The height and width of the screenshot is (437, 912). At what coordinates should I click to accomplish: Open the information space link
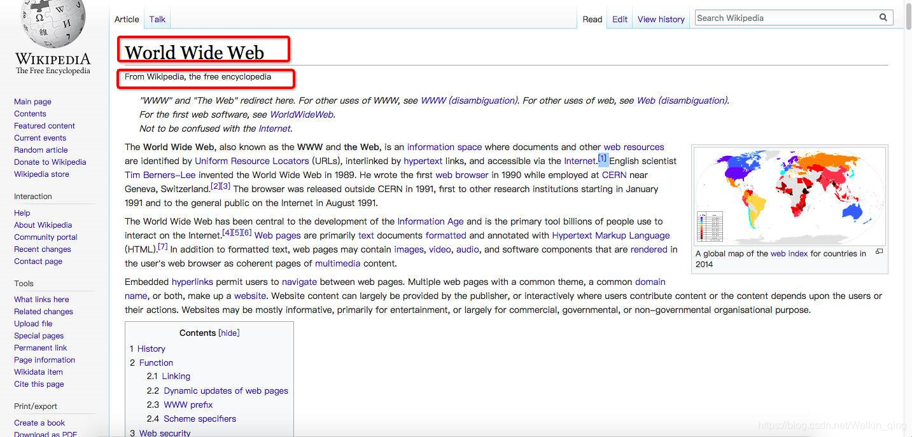pyautogui.click(x=444, y=147)
